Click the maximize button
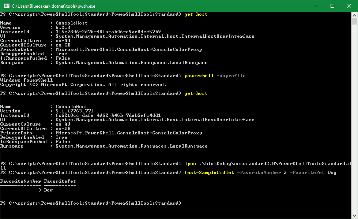The image size is (358, 219). click(x=332, y=6)
